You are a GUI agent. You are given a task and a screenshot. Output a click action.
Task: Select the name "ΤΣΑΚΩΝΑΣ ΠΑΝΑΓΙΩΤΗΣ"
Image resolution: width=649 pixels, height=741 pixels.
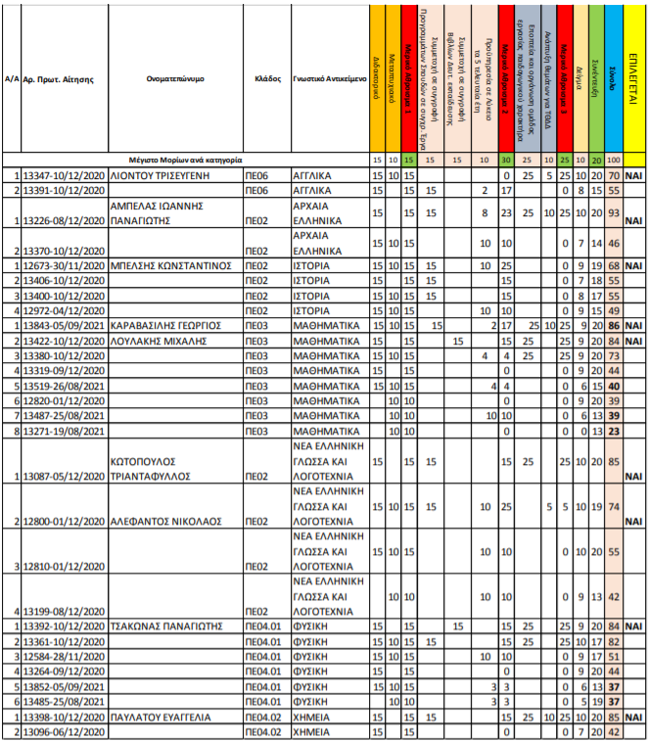(x=166, y=626)
